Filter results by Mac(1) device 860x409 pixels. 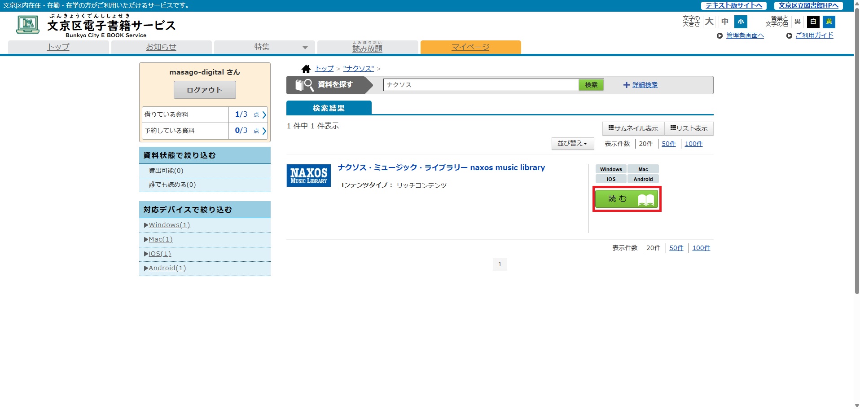[161, 239]
